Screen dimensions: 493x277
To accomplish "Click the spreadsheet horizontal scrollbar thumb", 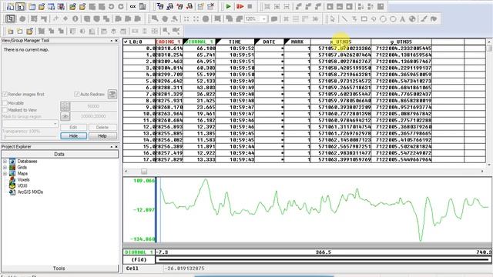I will pyautogui.click(x=144, y=171).
